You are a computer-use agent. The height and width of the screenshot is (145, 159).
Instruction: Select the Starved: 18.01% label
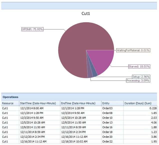[x=139, y=66]
